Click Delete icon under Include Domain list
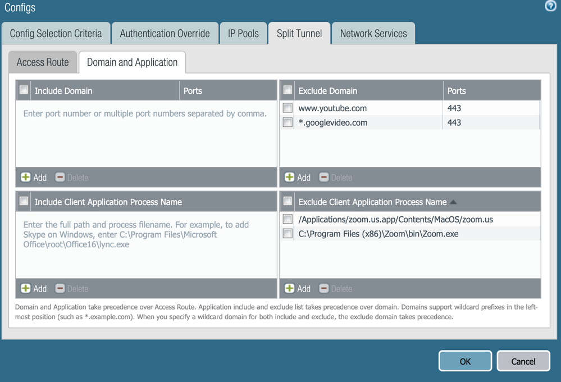561x382 pixels. (60, 178)
